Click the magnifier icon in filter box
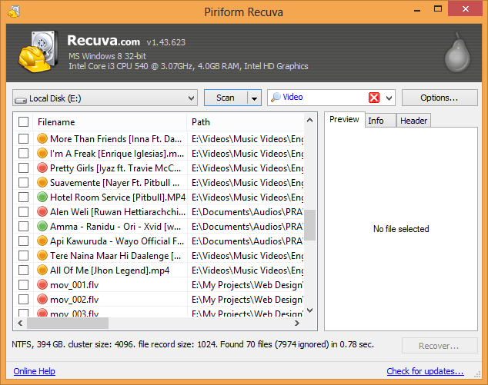The width and height of the screenshot is (488, 385). (x=276, y=98)
